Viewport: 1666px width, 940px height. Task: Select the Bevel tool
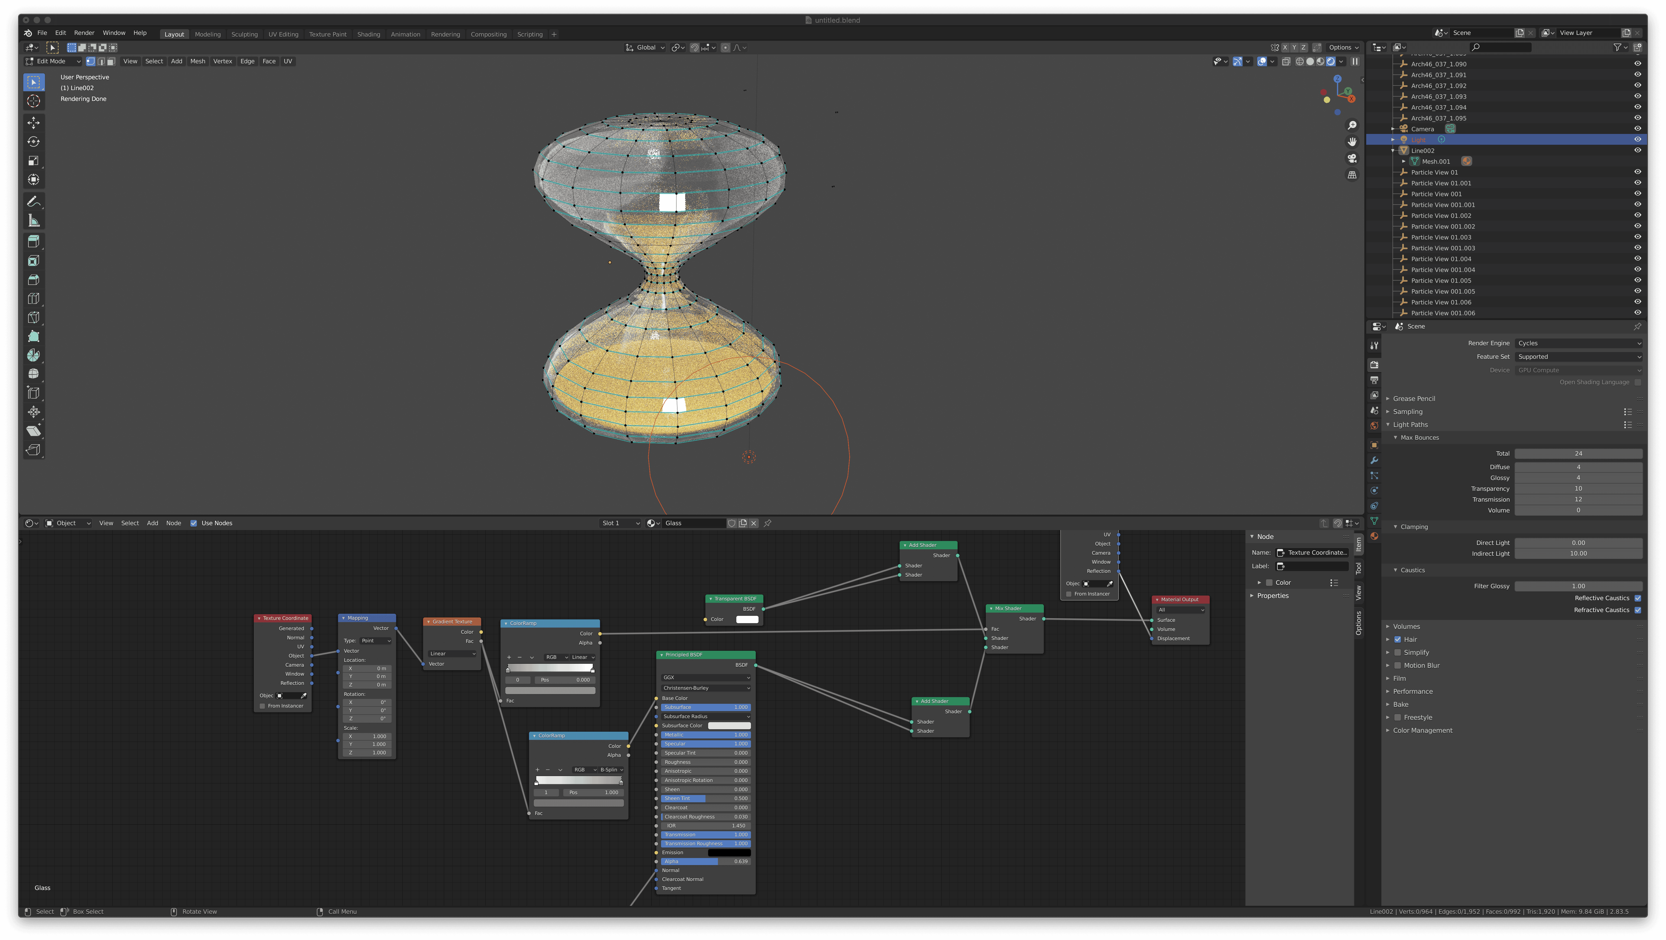pos(34,280)
